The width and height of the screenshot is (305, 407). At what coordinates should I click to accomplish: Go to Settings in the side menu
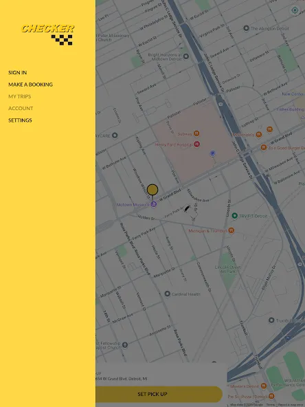click(x=20, y=120)
